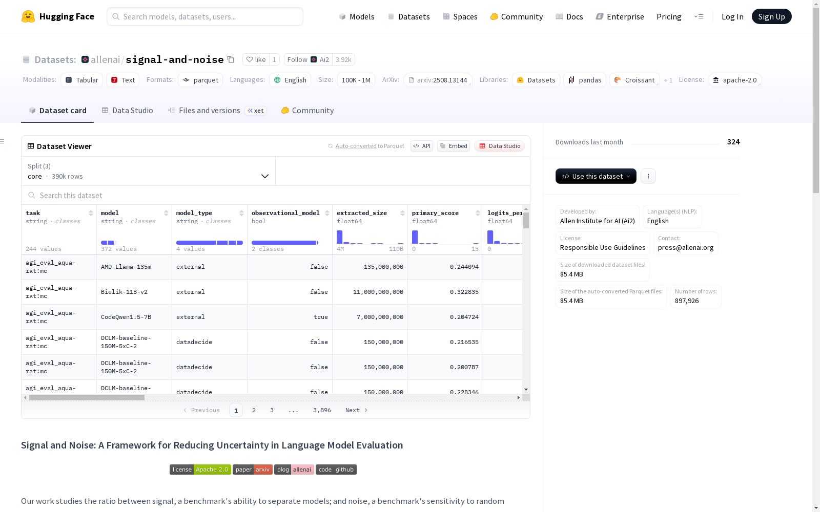
Task: Expand the Split core selector
Action: tap(148, 171)
